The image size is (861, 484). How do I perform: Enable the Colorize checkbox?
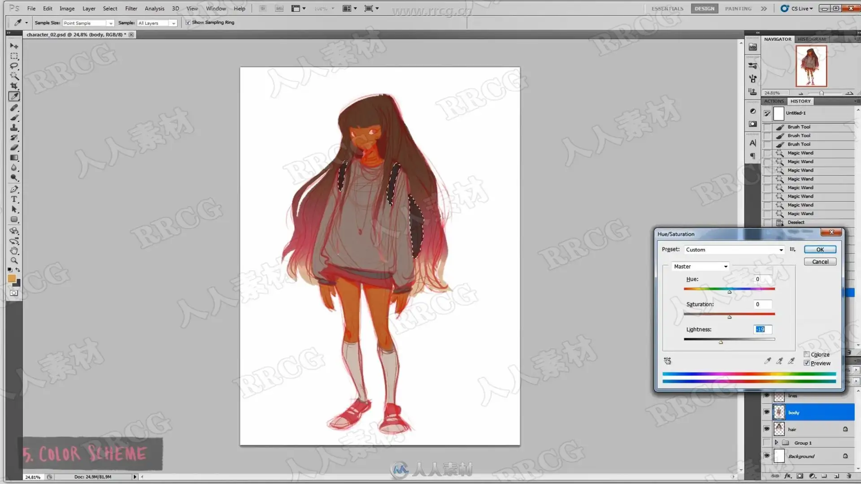[807, 354]
